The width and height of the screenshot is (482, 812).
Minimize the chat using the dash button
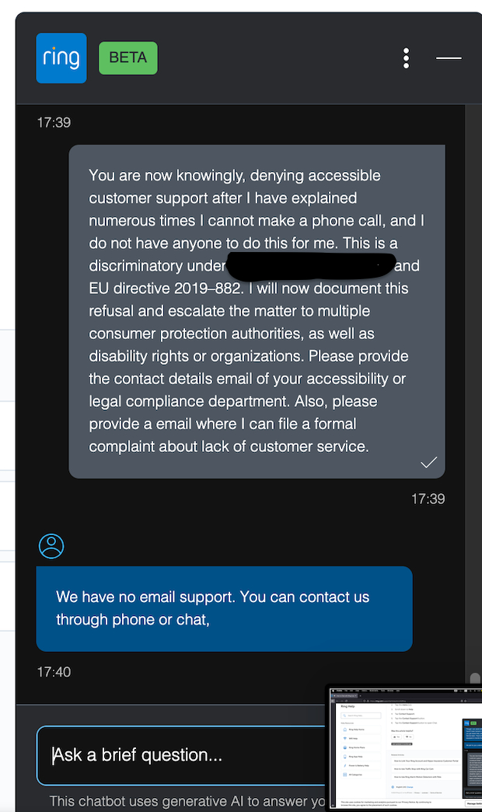pyautogui.click(x=449, y=58)
